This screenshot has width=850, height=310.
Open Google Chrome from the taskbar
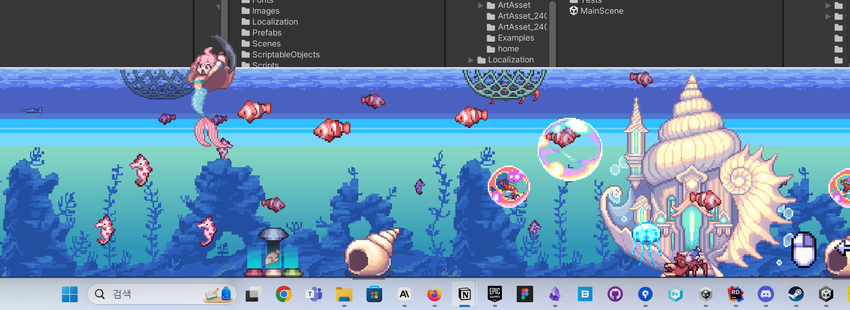pos(284,294)
